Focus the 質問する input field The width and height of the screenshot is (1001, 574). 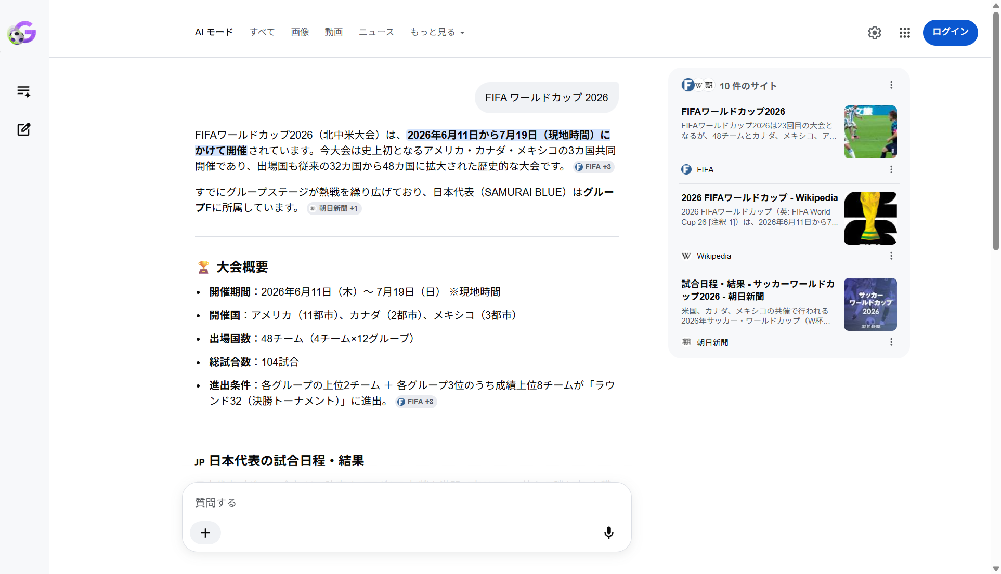[407, 503]
